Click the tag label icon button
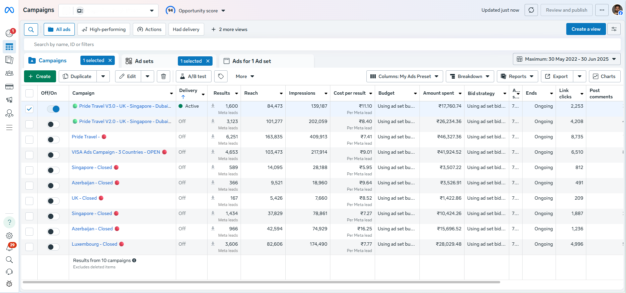Screen dimensions: 626x293 221,76
